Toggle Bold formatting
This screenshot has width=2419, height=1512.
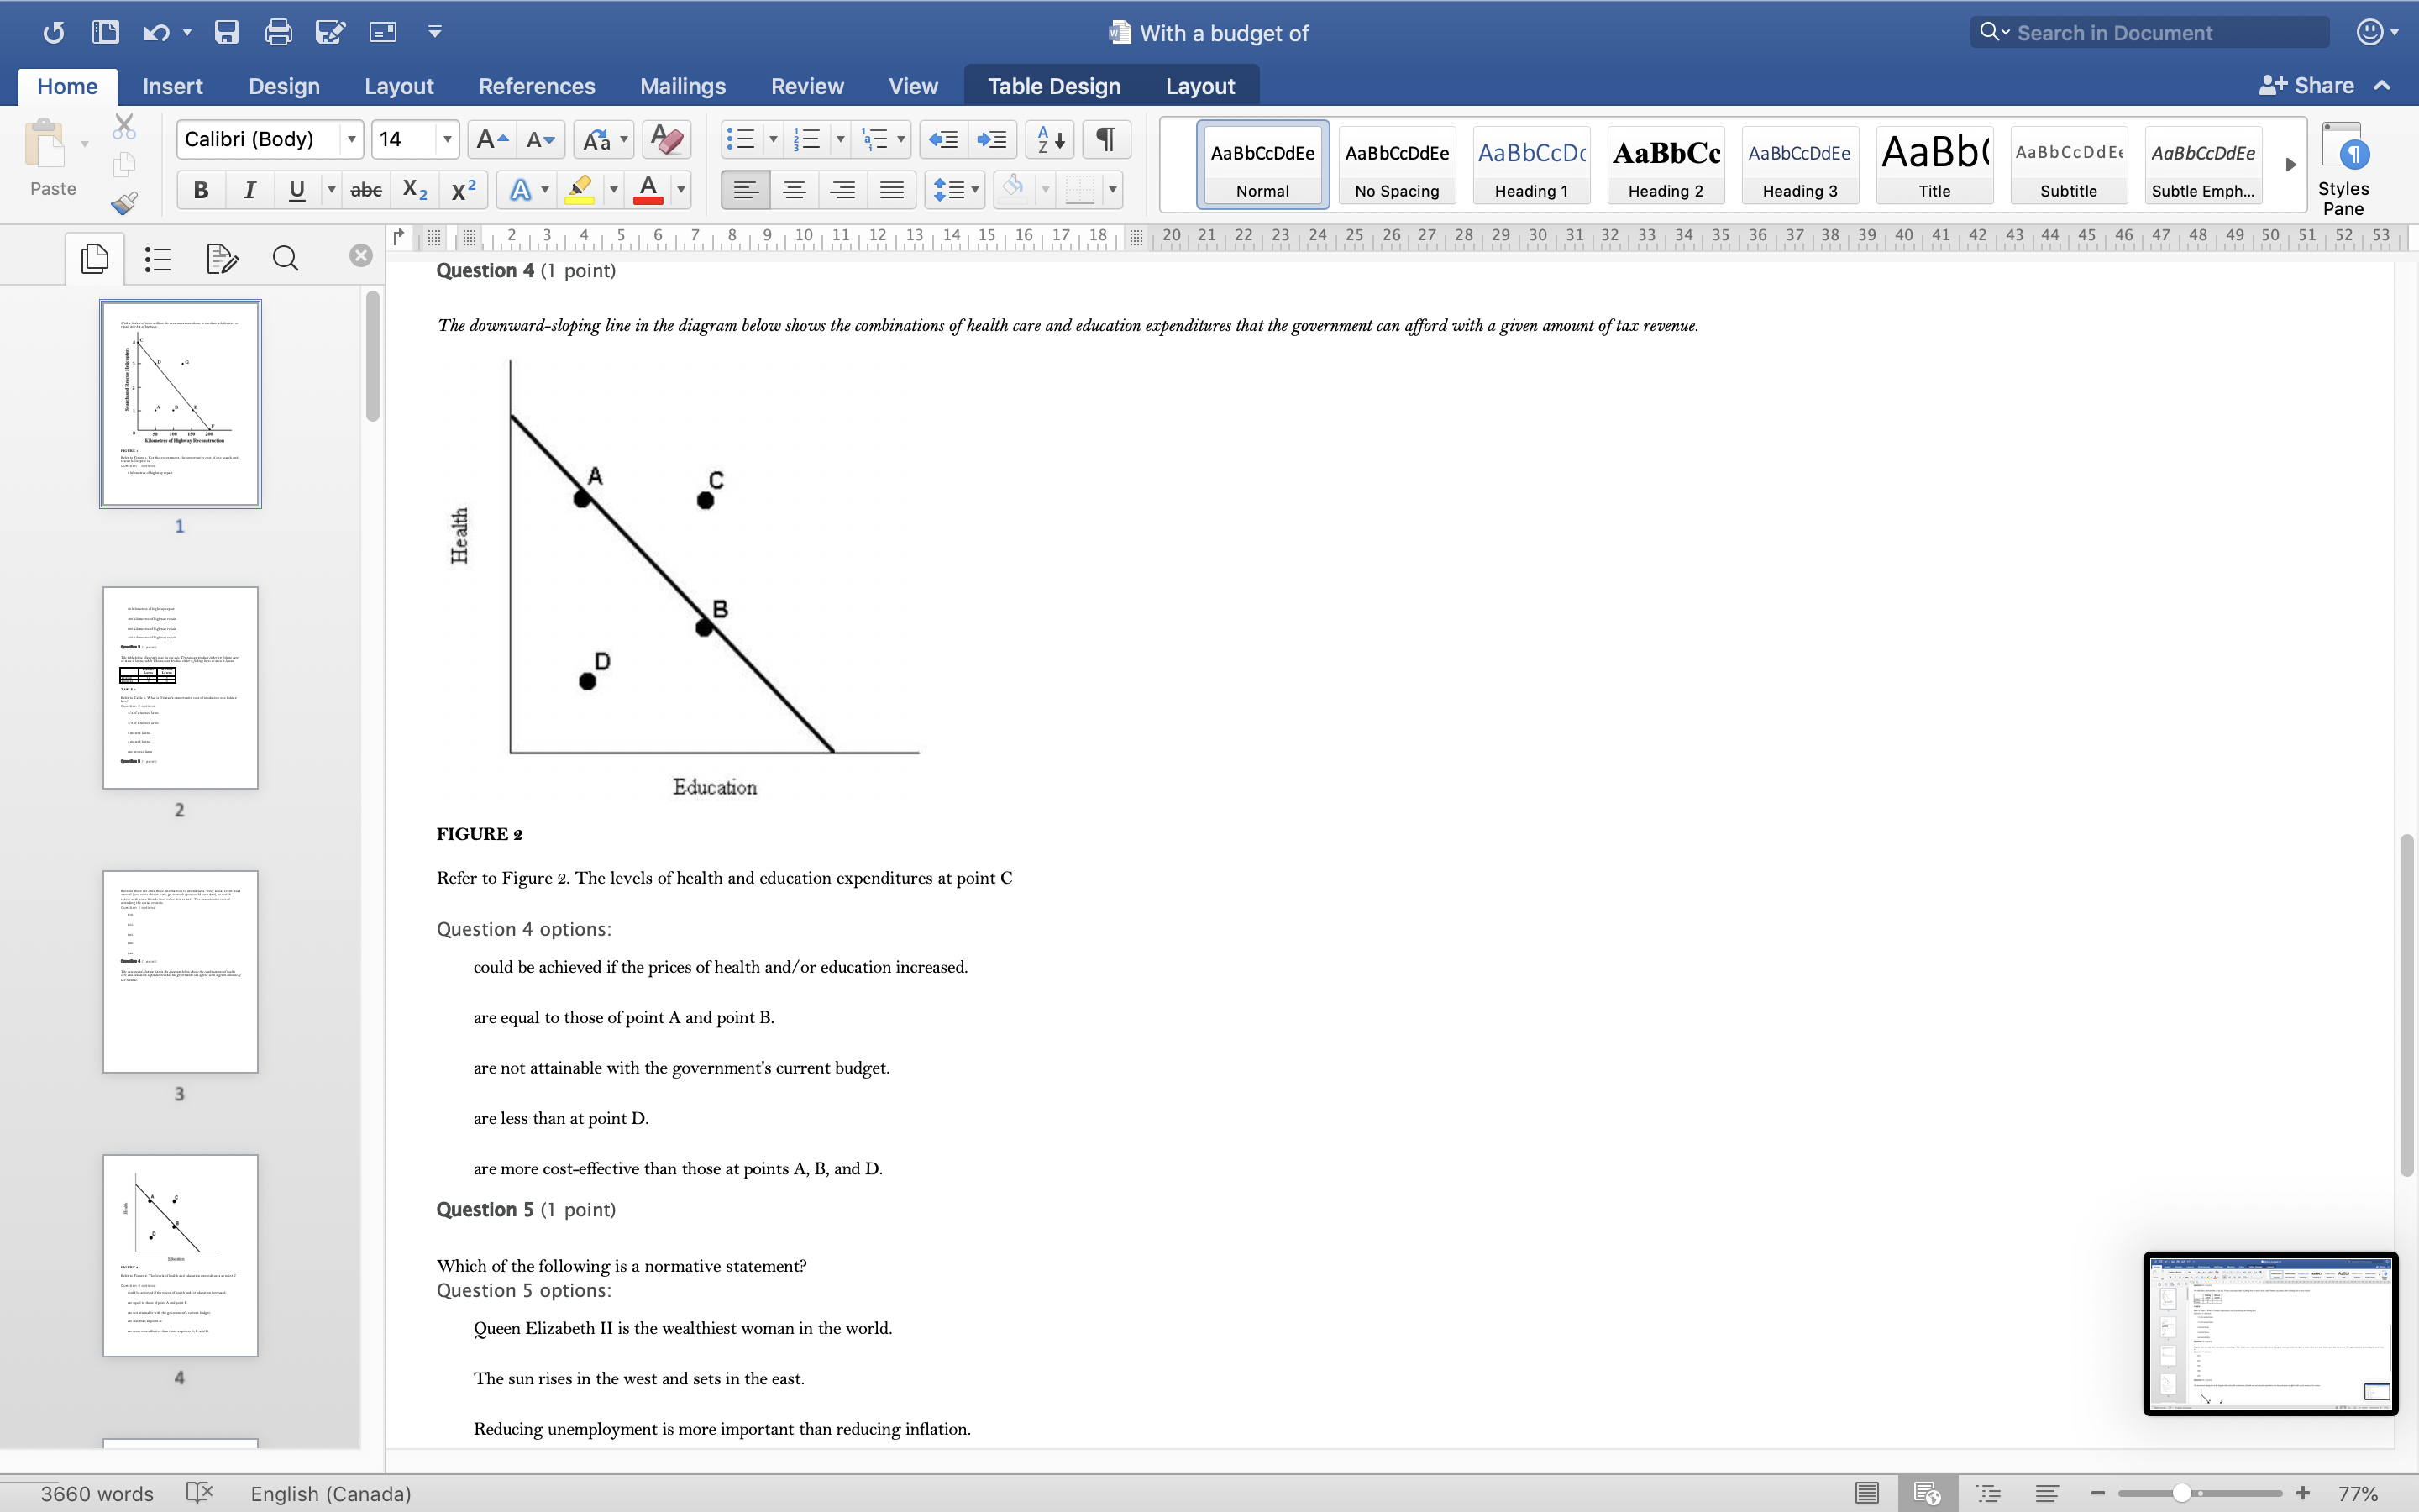(201, 190)
